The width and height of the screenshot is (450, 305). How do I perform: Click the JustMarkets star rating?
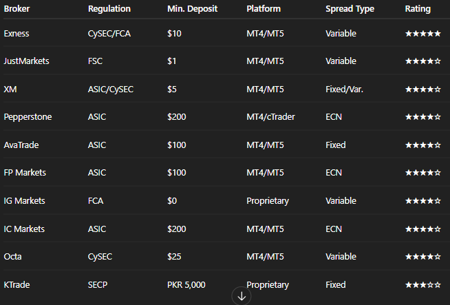click(x=422, y=61)
